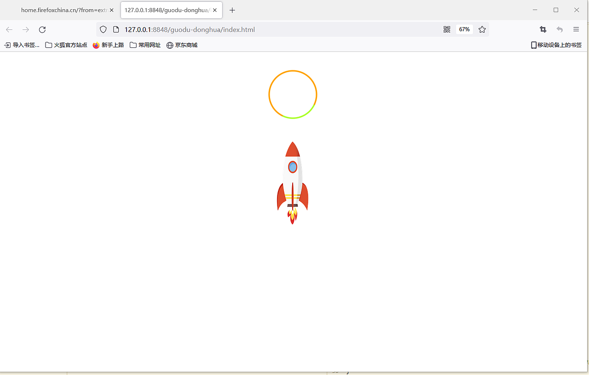The width and height of the screenshot is (589, 375).
Task: Click the orange loading circle animation
Action: (293, 94)
